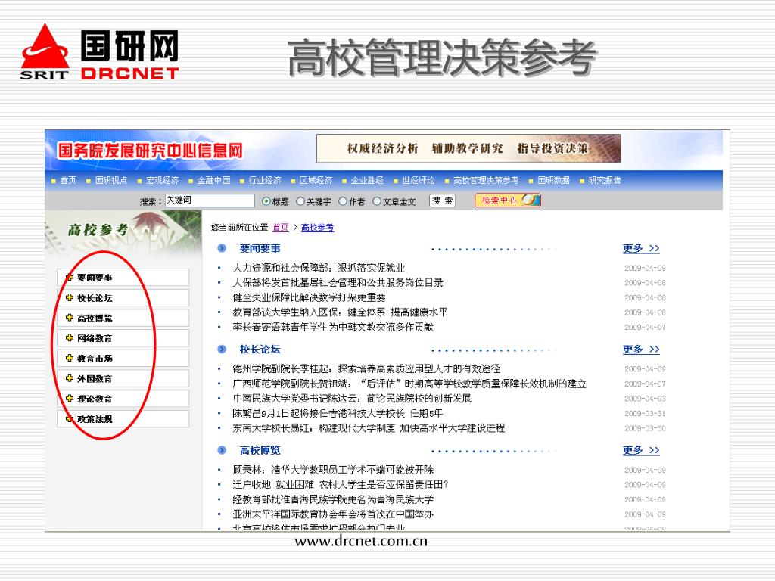Screen dimensions: 775x581
Task: Open article 健全失业保障比解决数字打架更重要
Action: tap(309, 297)
